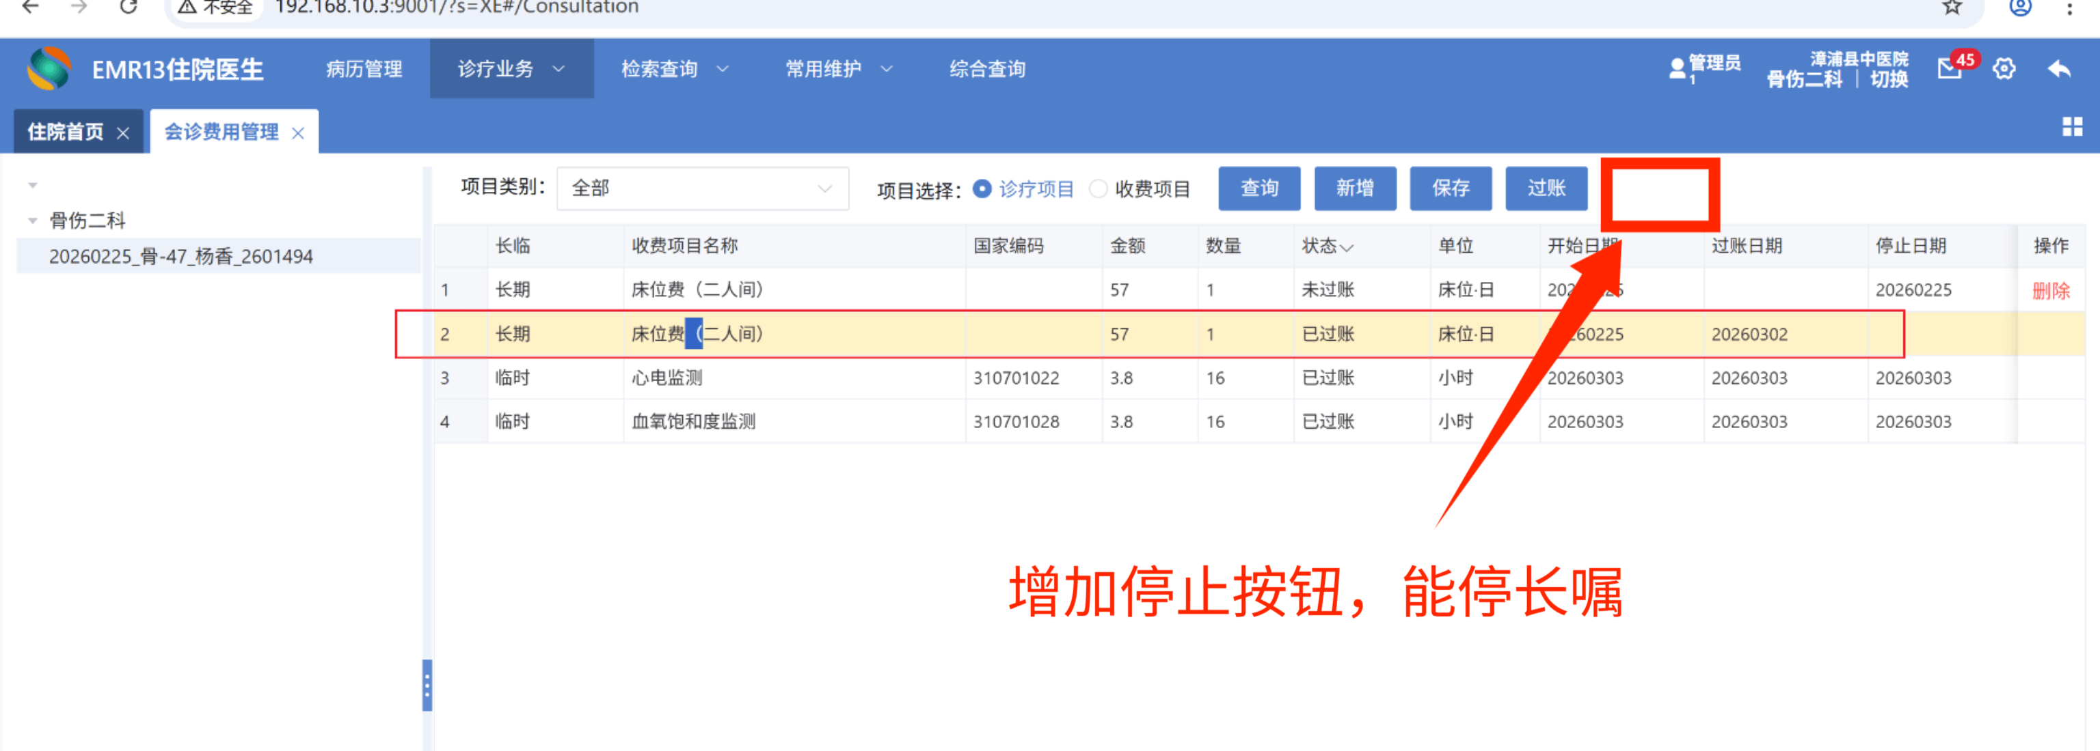Select the 收费项目 radio button

click(x=1098, y=189)
